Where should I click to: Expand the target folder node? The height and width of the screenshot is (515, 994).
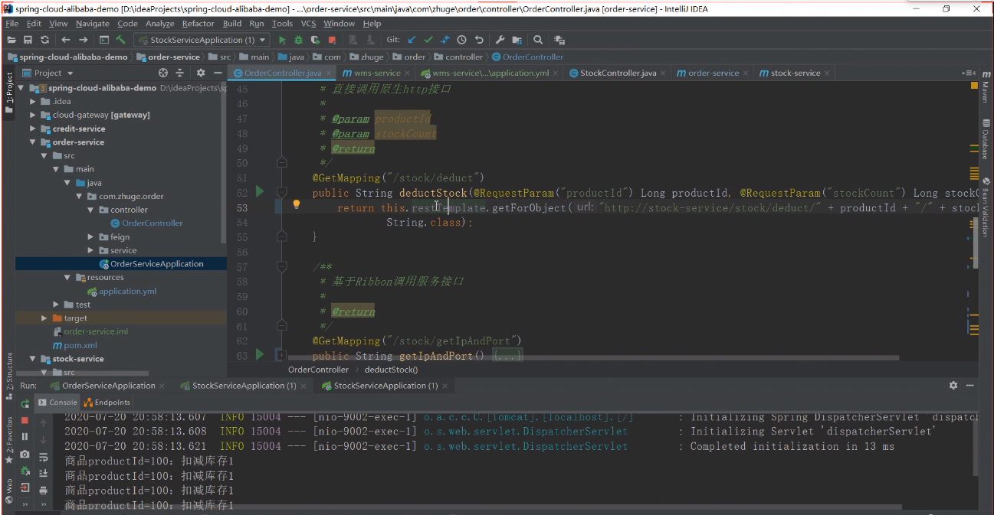click(x=44, y=318)
